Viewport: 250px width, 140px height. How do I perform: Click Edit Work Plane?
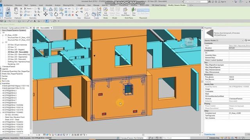(125, 12)
